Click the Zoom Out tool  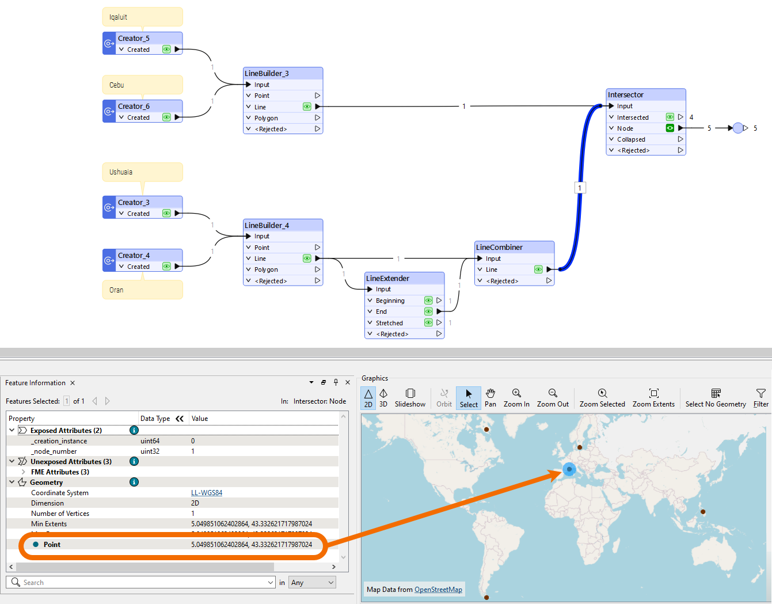[x=553, y=397]
